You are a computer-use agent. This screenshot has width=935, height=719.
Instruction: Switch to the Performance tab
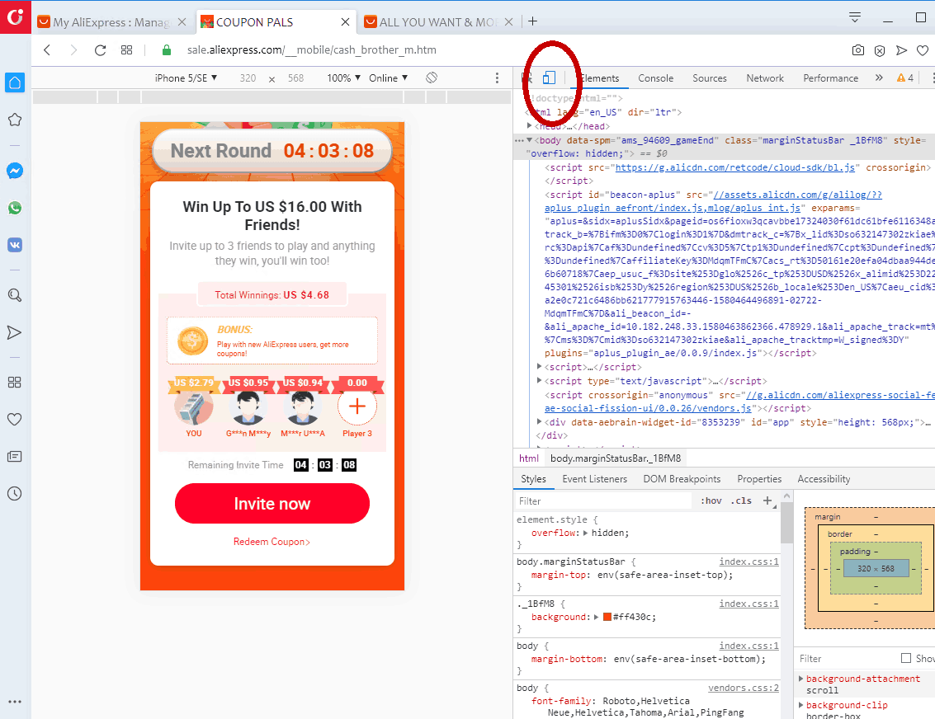(831, 78)
